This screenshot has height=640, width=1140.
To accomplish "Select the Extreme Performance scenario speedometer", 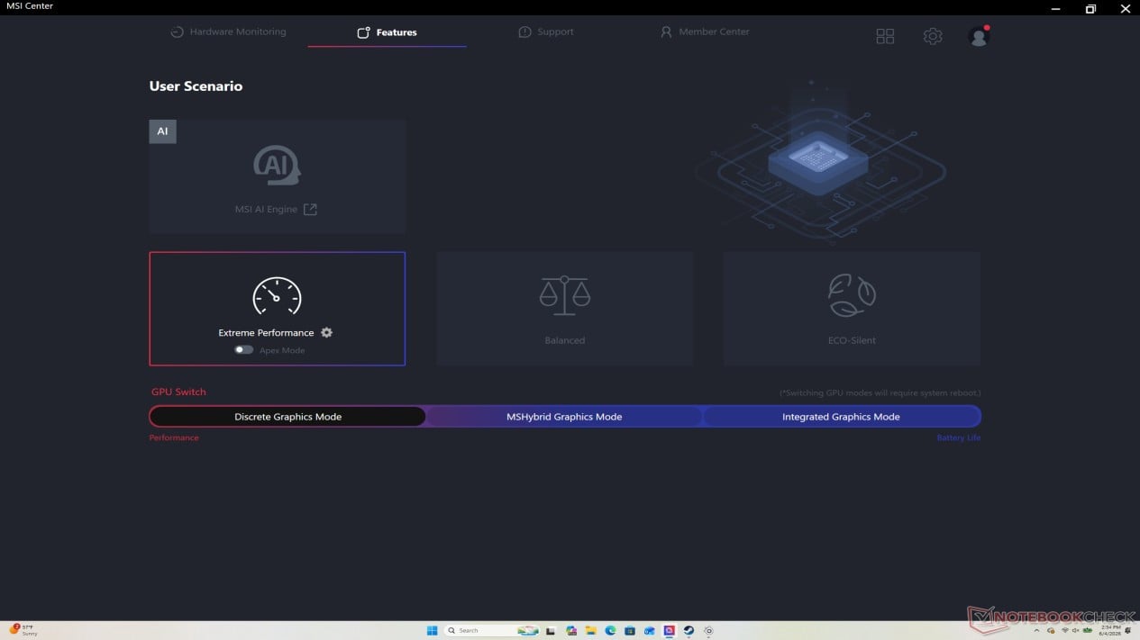I will tap(277, 295).
